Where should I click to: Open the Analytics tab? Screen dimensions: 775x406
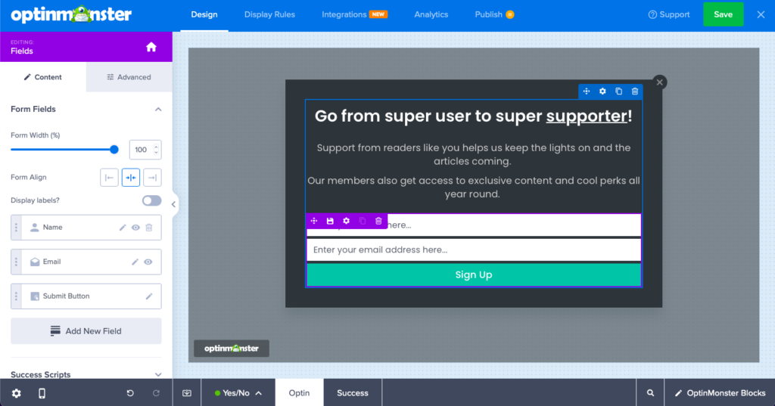coord(431,15)
